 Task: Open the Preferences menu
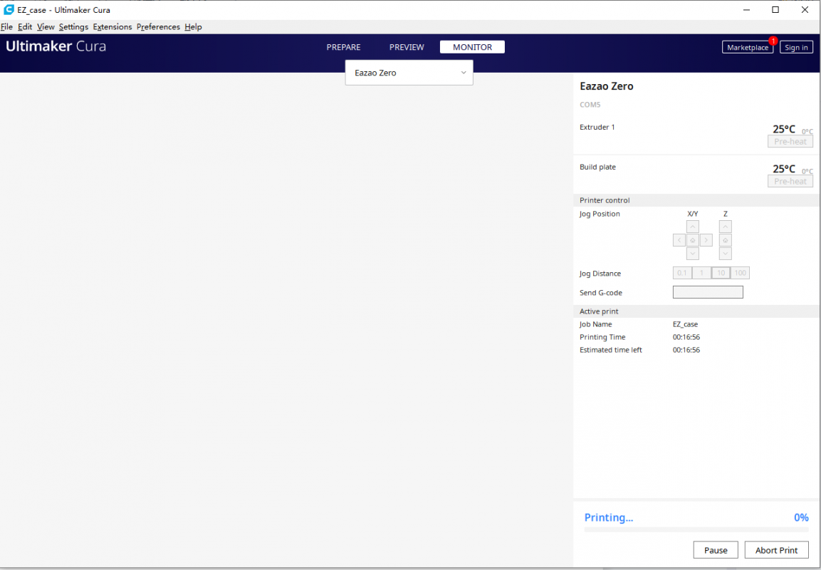click(158, 27)
